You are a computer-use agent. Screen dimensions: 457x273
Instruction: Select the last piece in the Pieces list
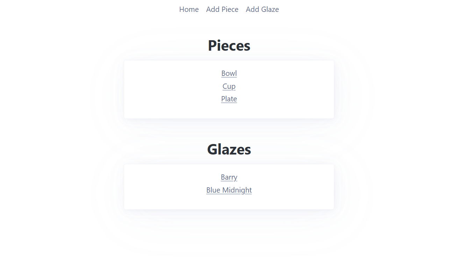coord(229,99)
